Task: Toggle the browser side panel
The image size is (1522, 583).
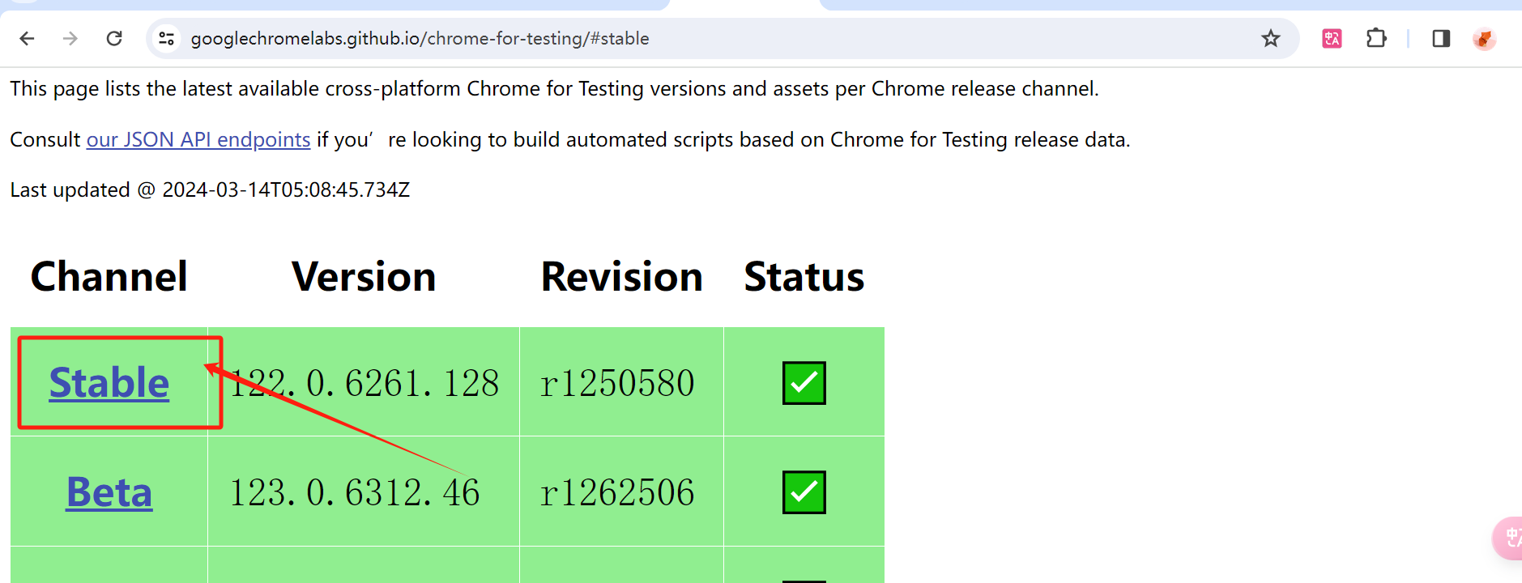Action: point(1441,38)
